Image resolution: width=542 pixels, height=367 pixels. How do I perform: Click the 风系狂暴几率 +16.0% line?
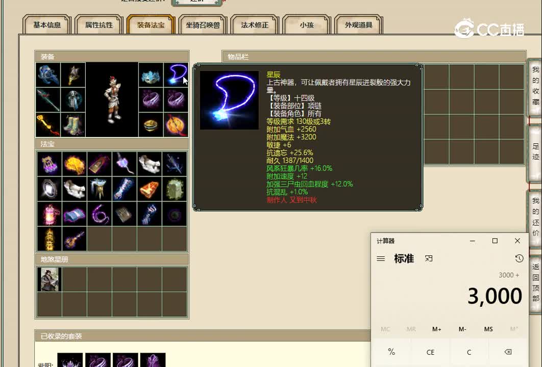[299, 168]
